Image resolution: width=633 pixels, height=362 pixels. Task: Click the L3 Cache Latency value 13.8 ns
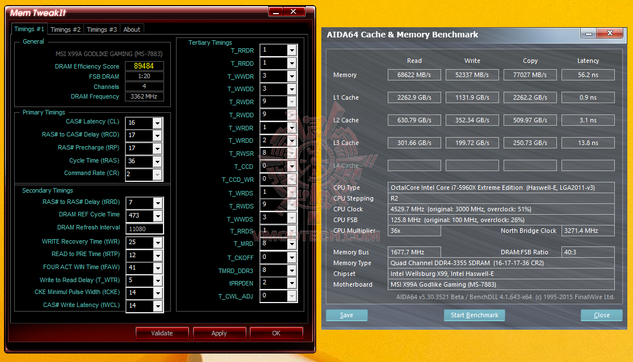pyautogui.click(x=588, y=143)
